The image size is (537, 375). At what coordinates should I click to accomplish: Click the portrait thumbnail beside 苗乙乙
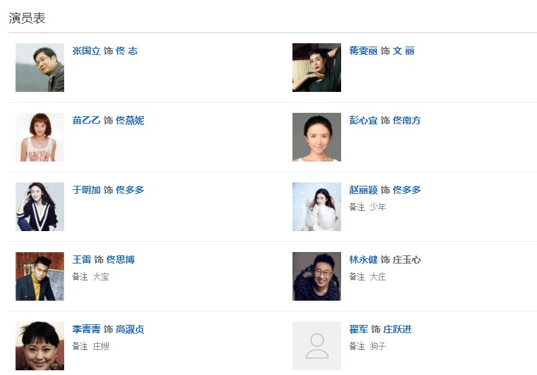(x=40, y=137)
